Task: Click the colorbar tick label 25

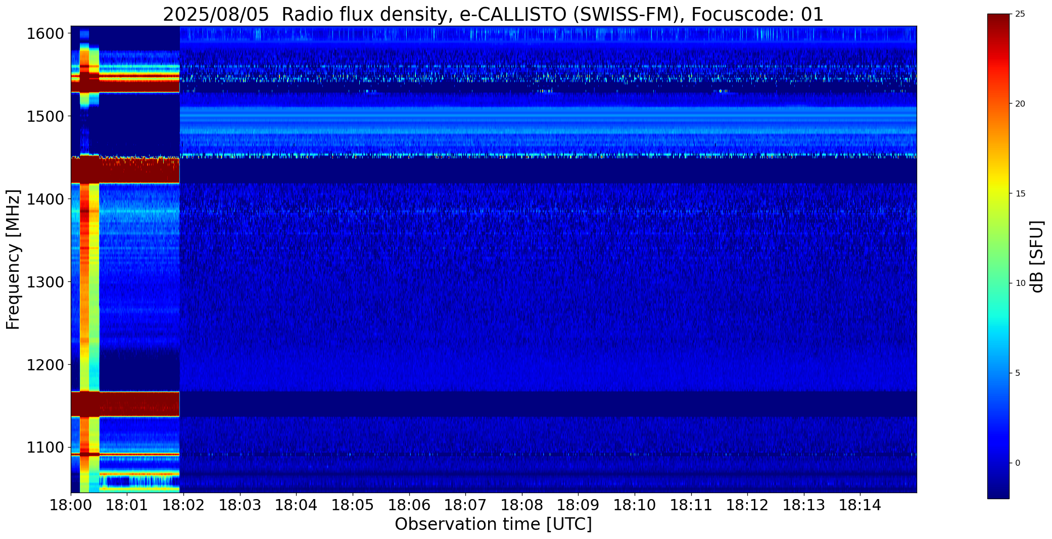Action: click(x=1020, y=14)
